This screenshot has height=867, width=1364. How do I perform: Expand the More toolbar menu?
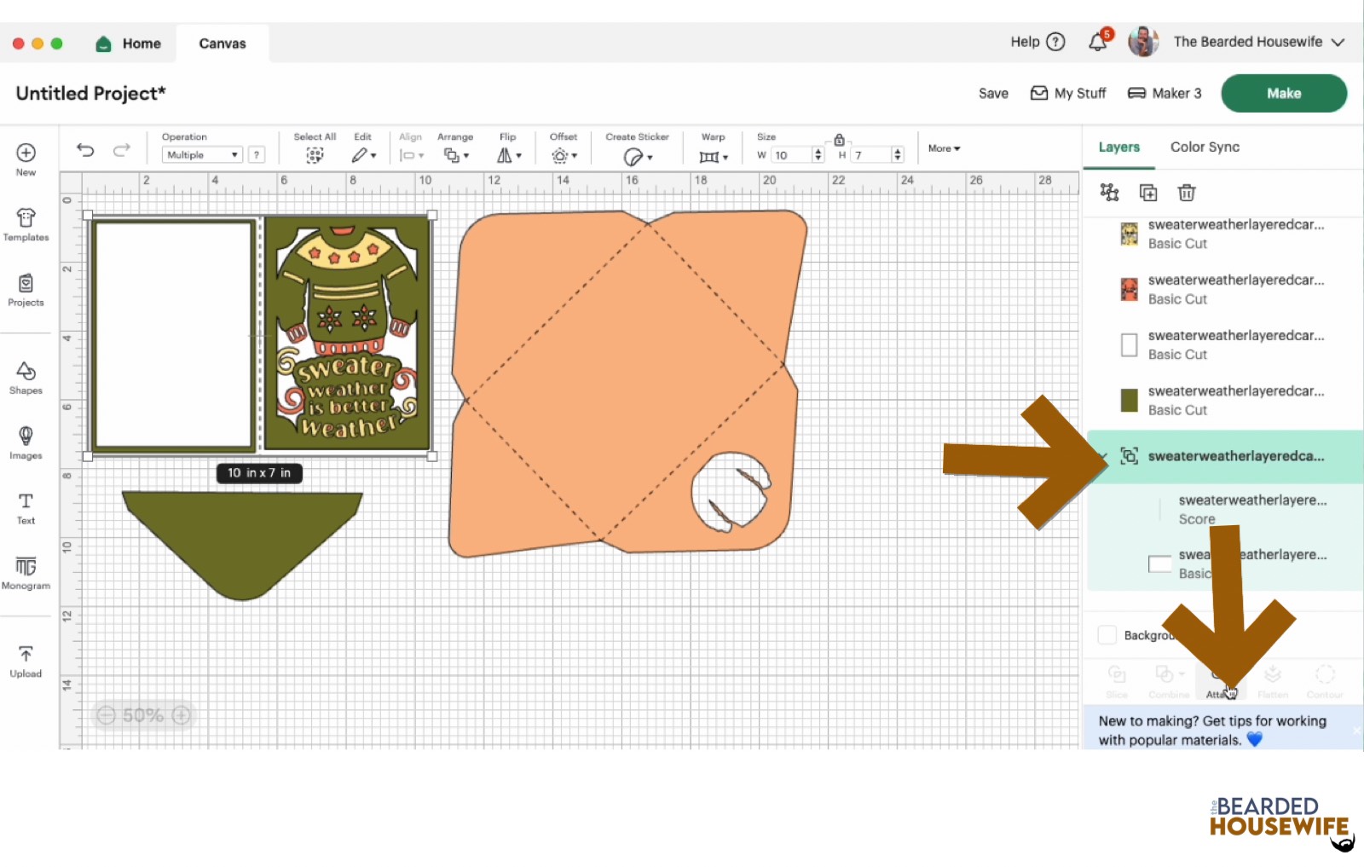pyautogui.click(x=944, y=148)
